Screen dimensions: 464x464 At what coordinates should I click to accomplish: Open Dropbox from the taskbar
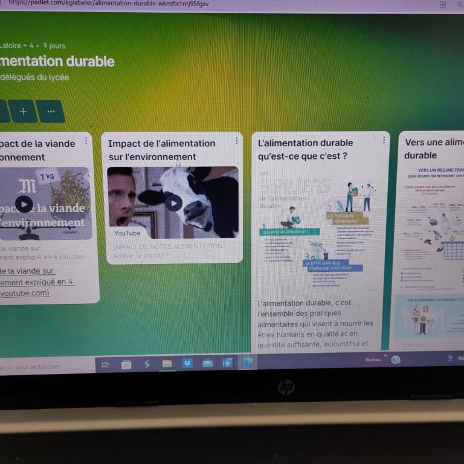point(187,362)
